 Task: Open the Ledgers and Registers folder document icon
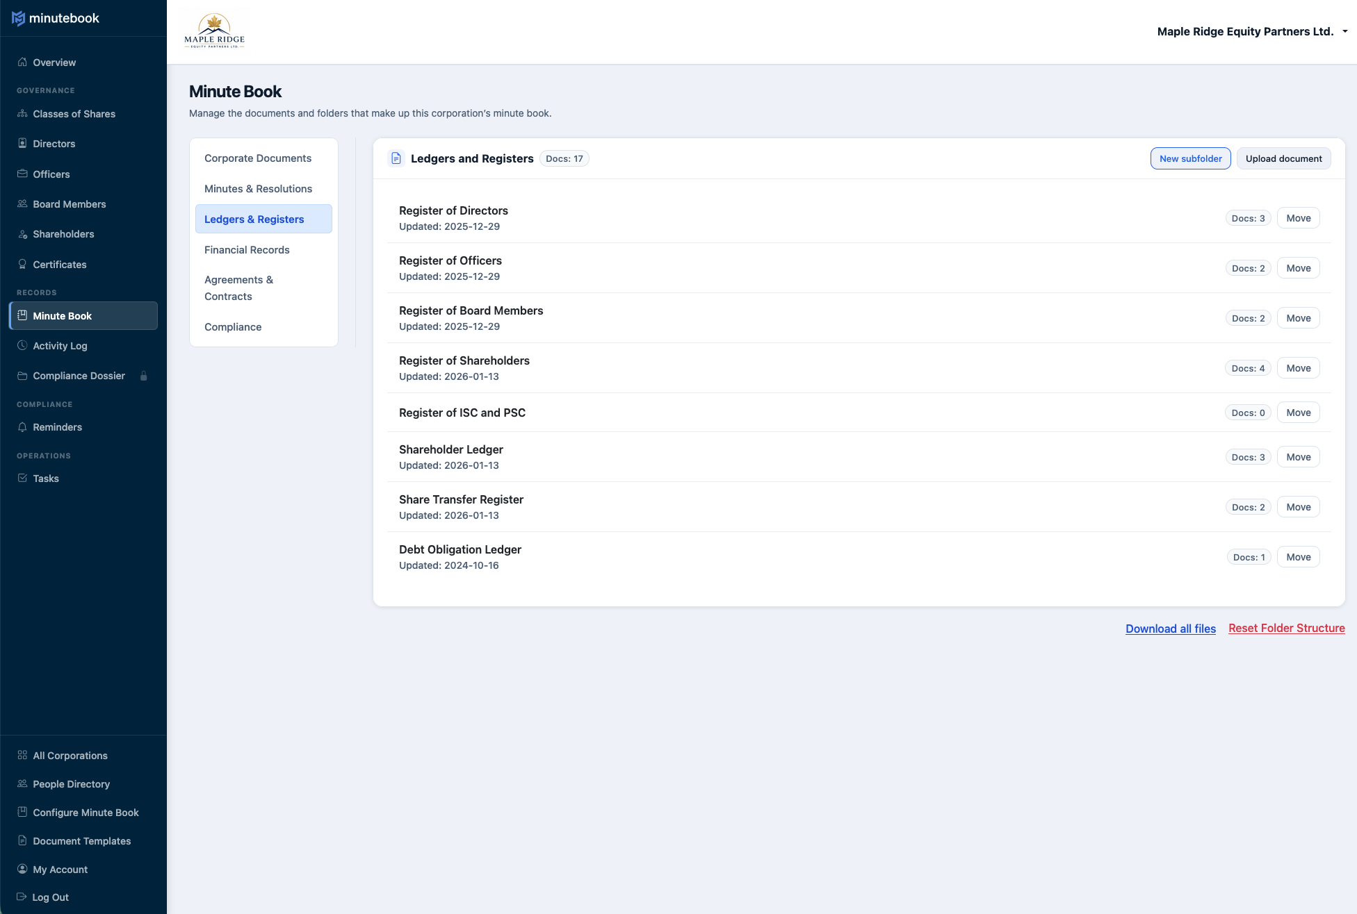[396, 158]
